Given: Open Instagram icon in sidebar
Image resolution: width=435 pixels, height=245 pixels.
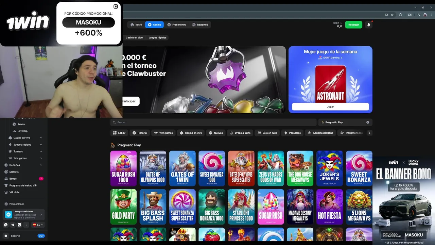Looking at the screenshot, I should pyautogui.click(x=19, y=225).
